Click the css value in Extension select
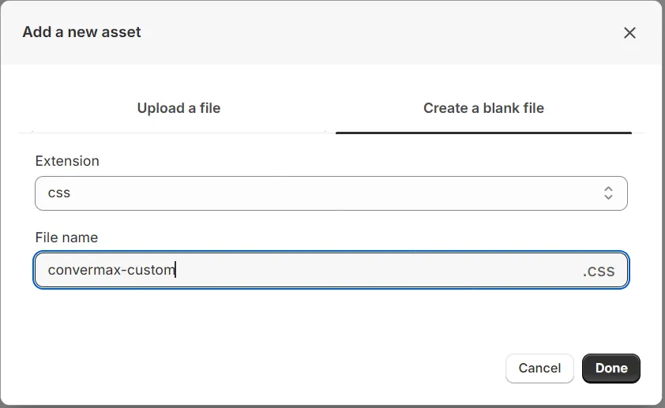This screenshot has width=665, height=408. pos(59,193)
